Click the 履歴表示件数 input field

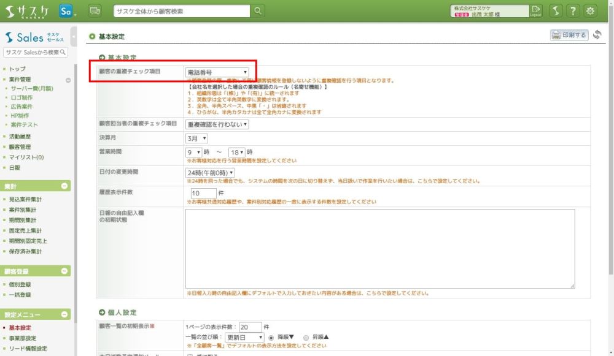point(203,193)
